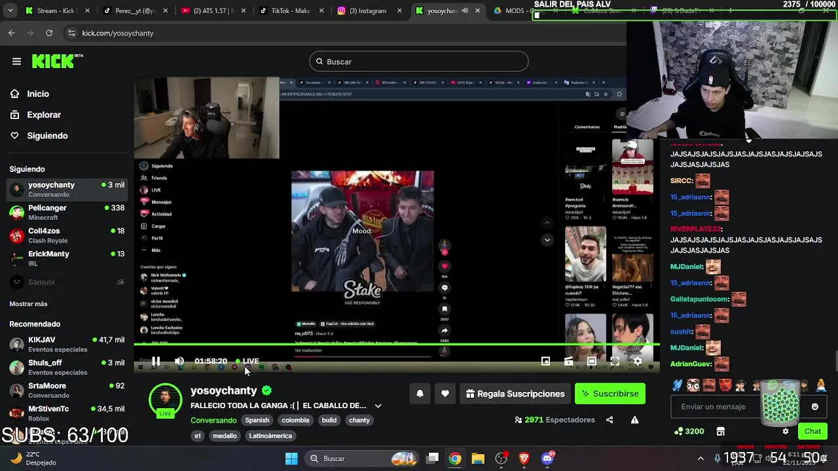
Task: Click the Inicio home icon in the sidebar
Action: [14, 94]
